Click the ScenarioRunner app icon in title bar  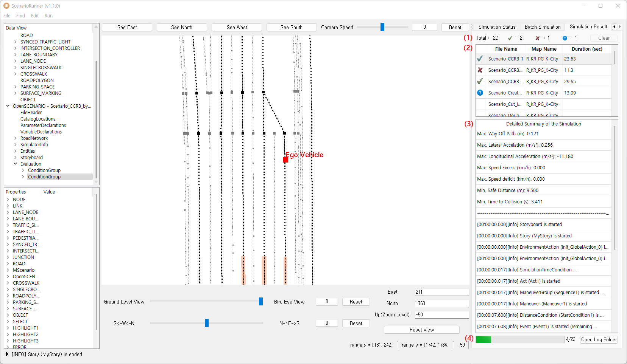pyautogui.click(x=6, y=6)
